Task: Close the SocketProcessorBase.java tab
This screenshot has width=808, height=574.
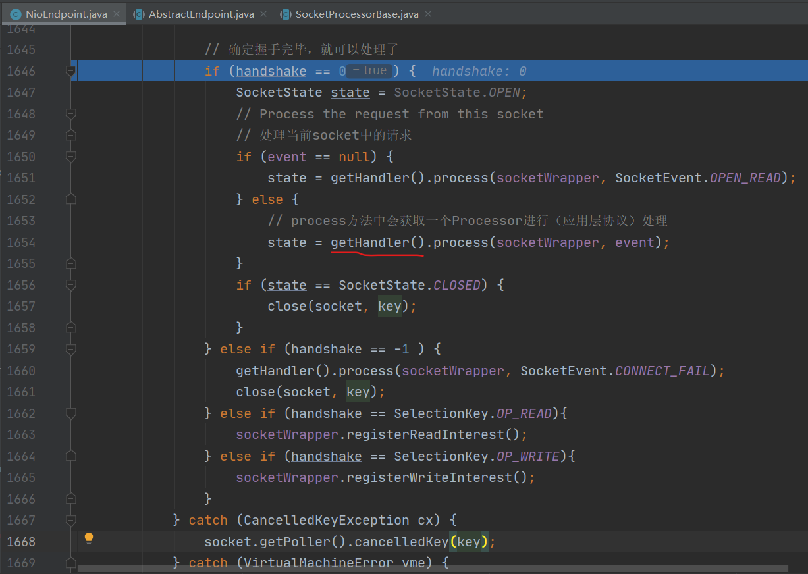Action: tap(428, 14)
